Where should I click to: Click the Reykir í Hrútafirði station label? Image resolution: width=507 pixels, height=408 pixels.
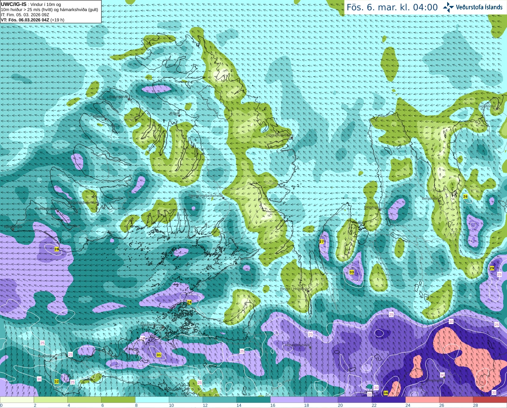(x=294, y=289)
